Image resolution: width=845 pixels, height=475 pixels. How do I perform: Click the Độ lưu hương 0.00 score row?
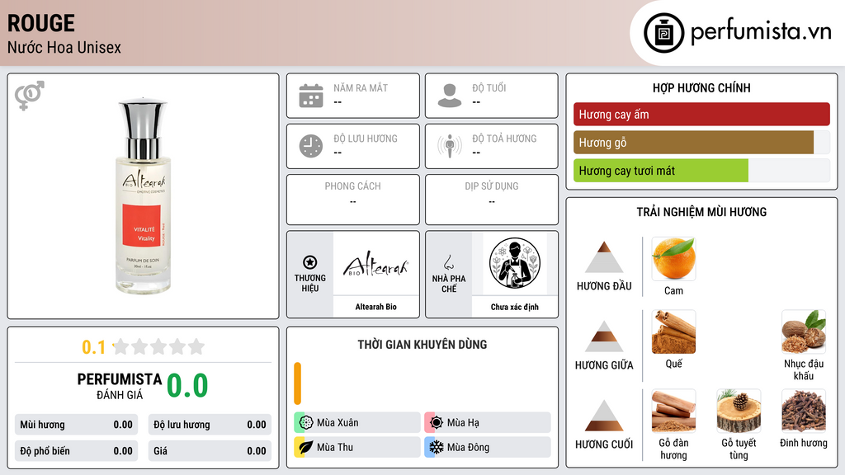pyautogui.click(x=210, y=425)
